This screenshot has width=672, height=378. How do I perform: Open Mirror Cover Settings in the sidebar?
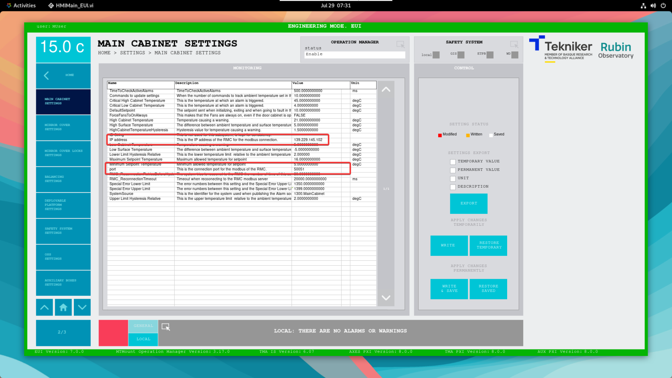click(63, 128)
